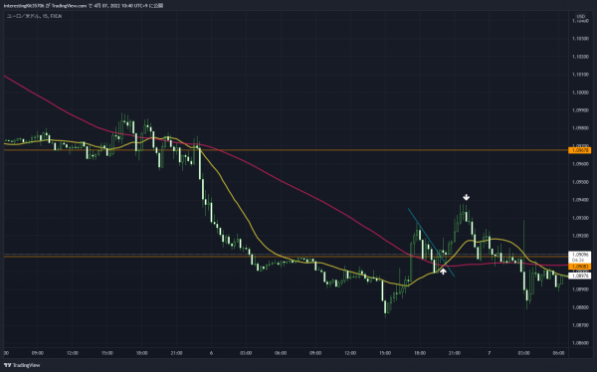Click the 15:00 label near chart low
This screenshot has height=372, width=597.
pyautogui.click(x=385, y=353)
